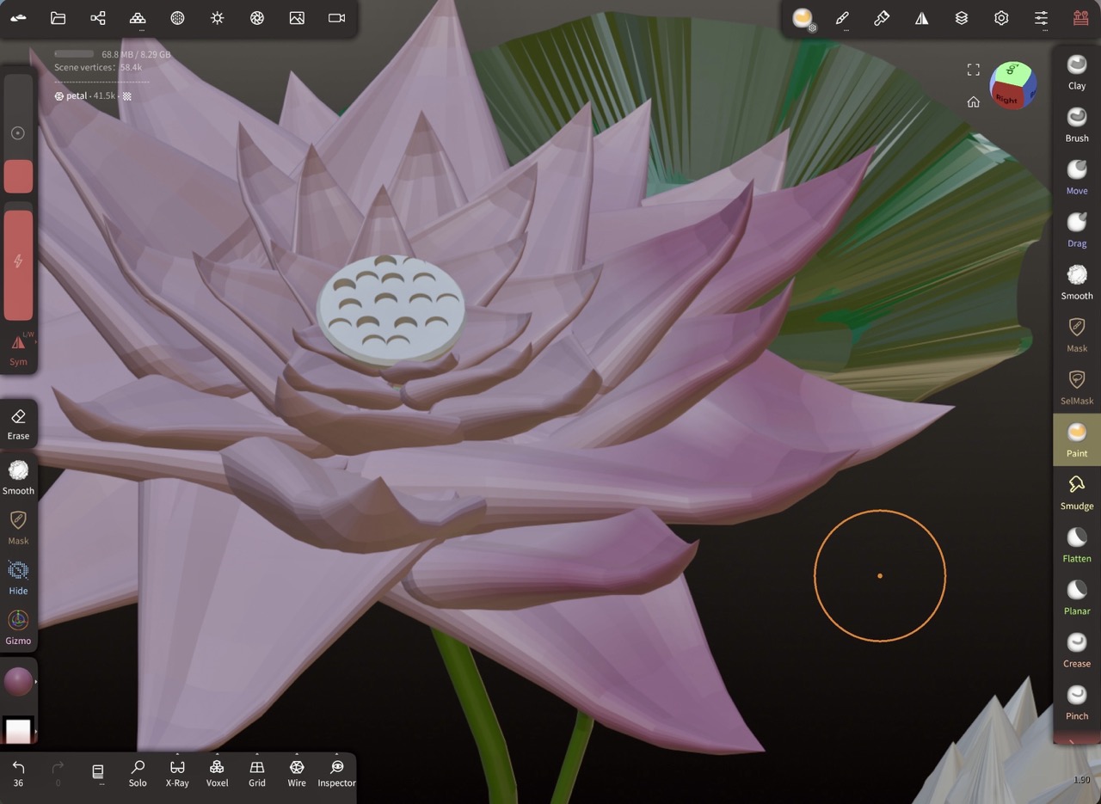Open the Settings gear menu
The width and height of the screenshot is (1101, 804).
[1001, 18]
